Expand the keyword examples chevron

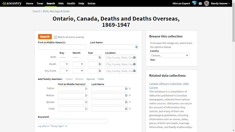coord(66,126)
